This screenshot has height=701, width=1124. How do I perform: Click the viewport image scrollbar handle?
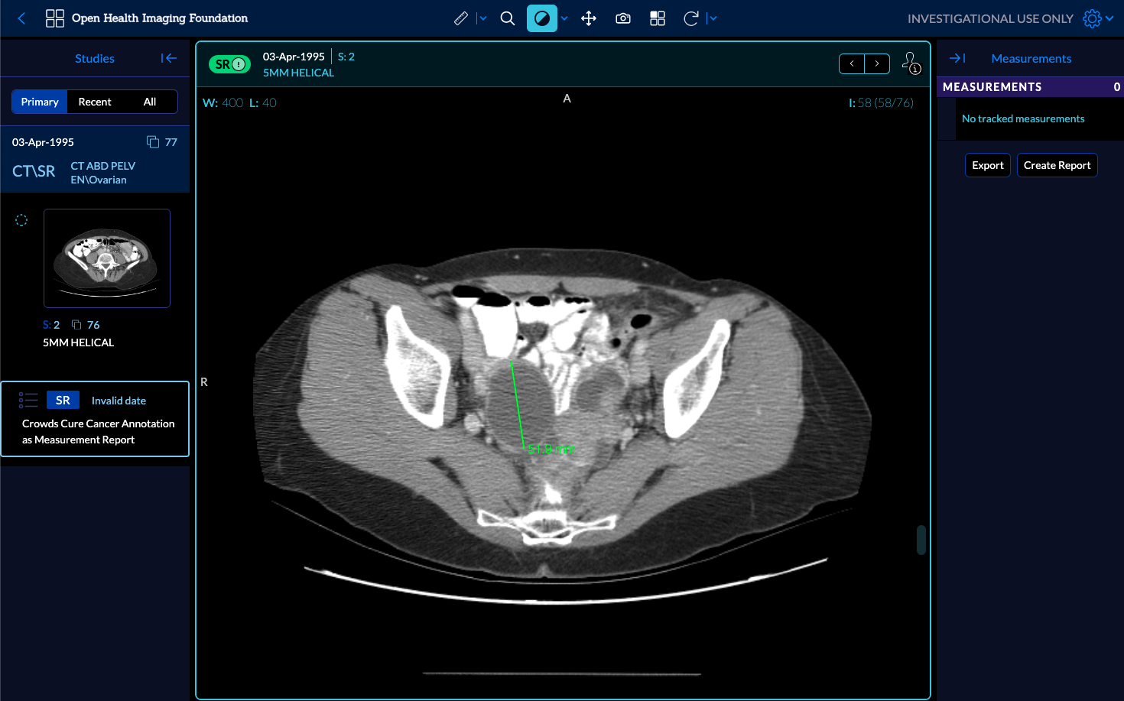click(921, 540)
